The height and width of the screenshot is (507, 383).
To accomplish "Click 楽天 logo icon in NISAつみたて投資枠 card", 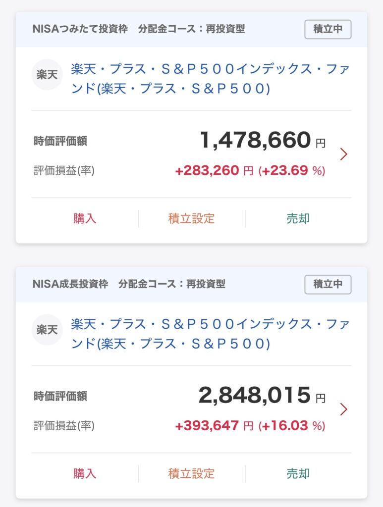I will 47,75.
